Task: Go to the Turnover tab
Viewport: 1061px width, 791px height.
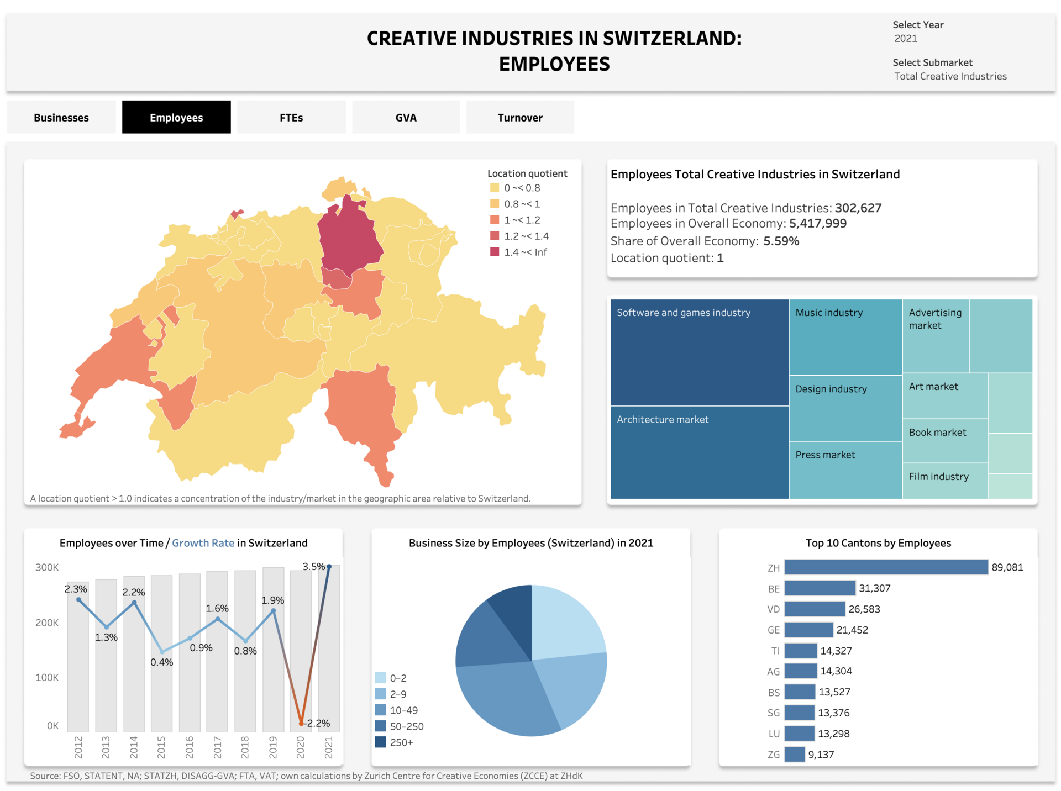Action: (x=520, y=117)
